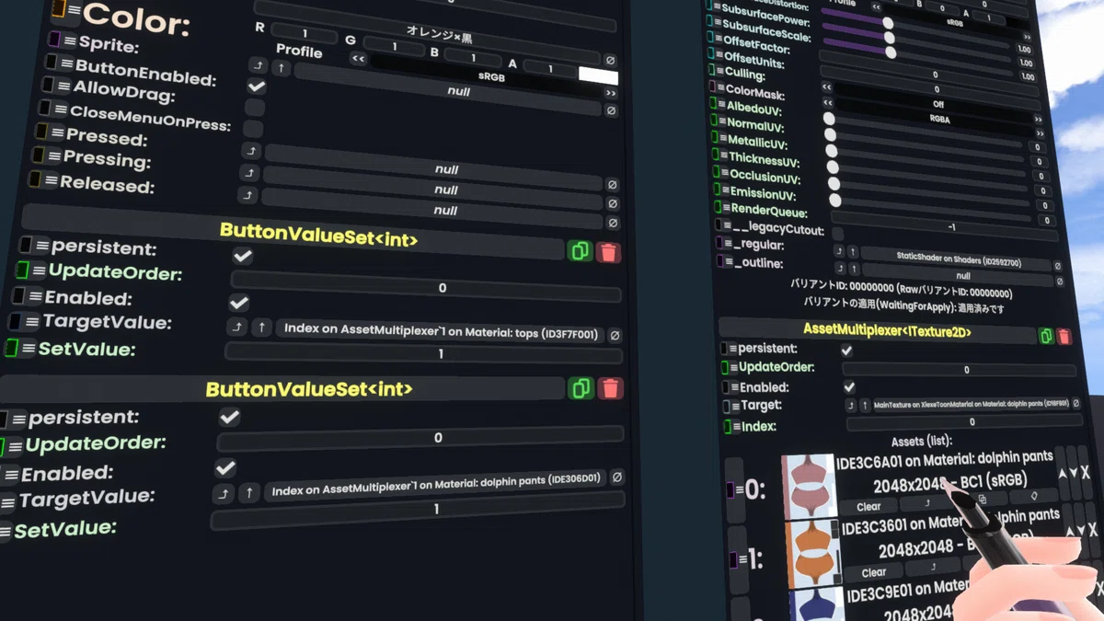Duplicate the ButtonValueSet component targeting Material: tops
Image resolution: width=1104 pixels, height=621 pixels.
click(x=580, y=251)
